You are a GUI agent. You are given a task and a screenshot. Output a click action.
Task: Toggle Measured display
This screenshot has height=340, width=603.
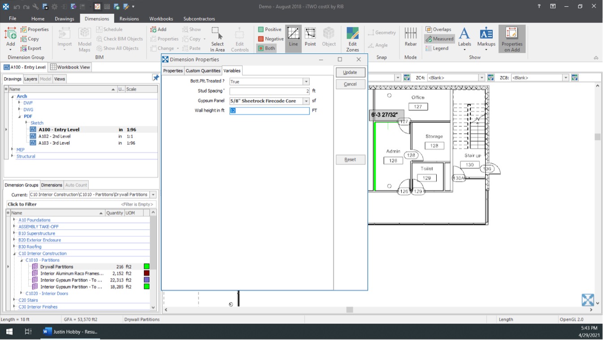point(439,39)
